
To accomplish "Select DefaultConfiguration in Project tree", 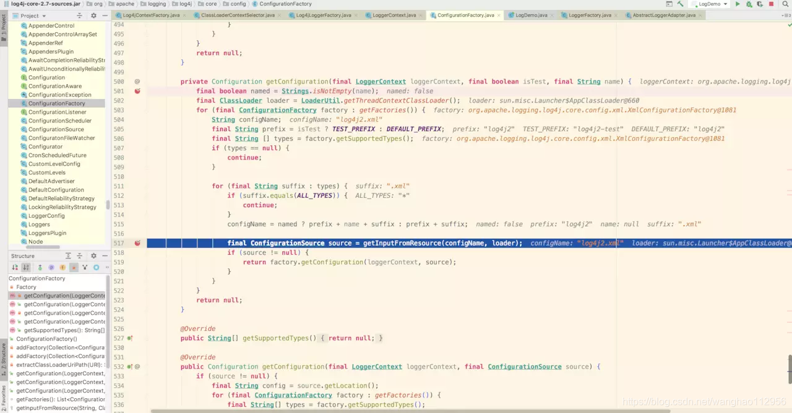I will coord(56,190).
